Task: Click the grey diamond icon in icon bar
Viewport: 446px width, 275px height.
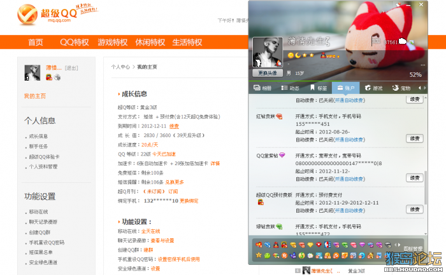Action: point(387,245)
